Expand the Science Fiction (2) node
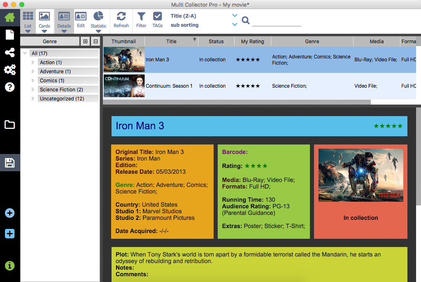 coord(33,89)
